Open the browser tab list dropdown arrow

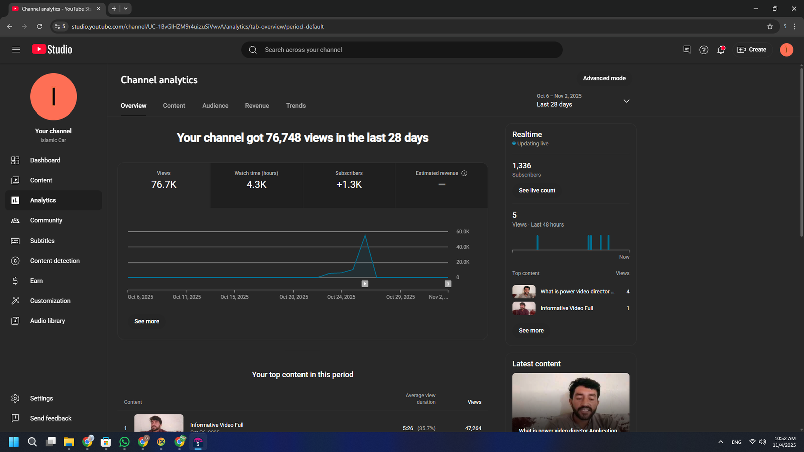pos(126,9)
